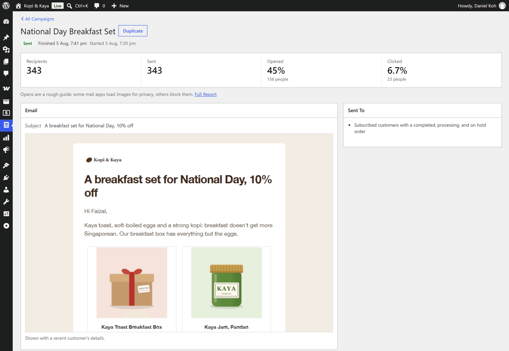Open the Media library icon
Viewport: 509px width, 351px height.
(6, 49)
